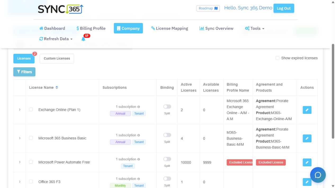
Task: Click Hello, Sync 365 Demo greeting
Action: 248,8
